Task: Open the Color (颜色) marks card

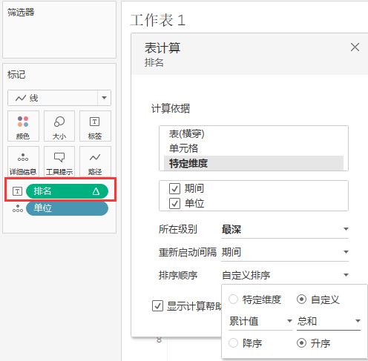Action: click(x=23, y=126)
